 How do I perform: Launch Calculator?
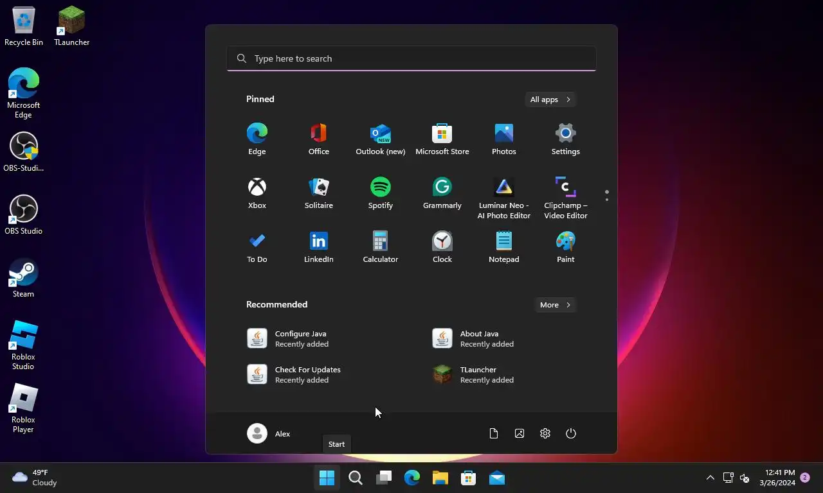[380, 247]
